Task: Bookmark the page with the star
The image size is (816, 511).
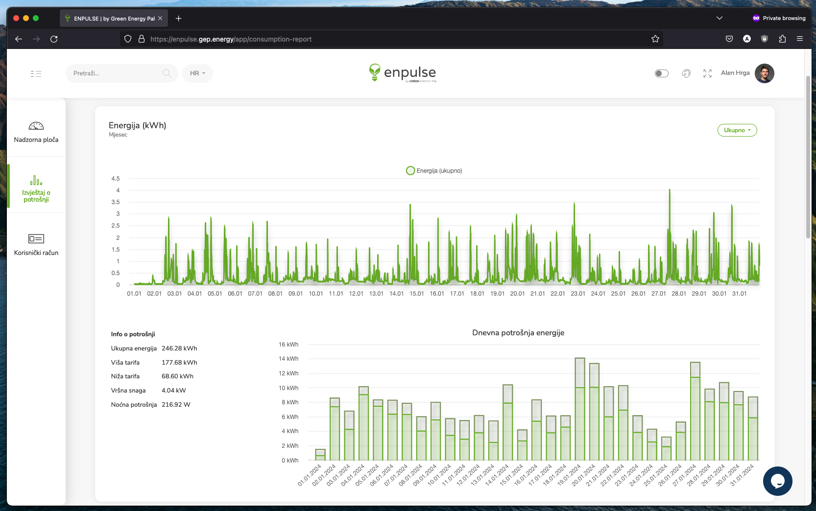Action: click(655, 39)
